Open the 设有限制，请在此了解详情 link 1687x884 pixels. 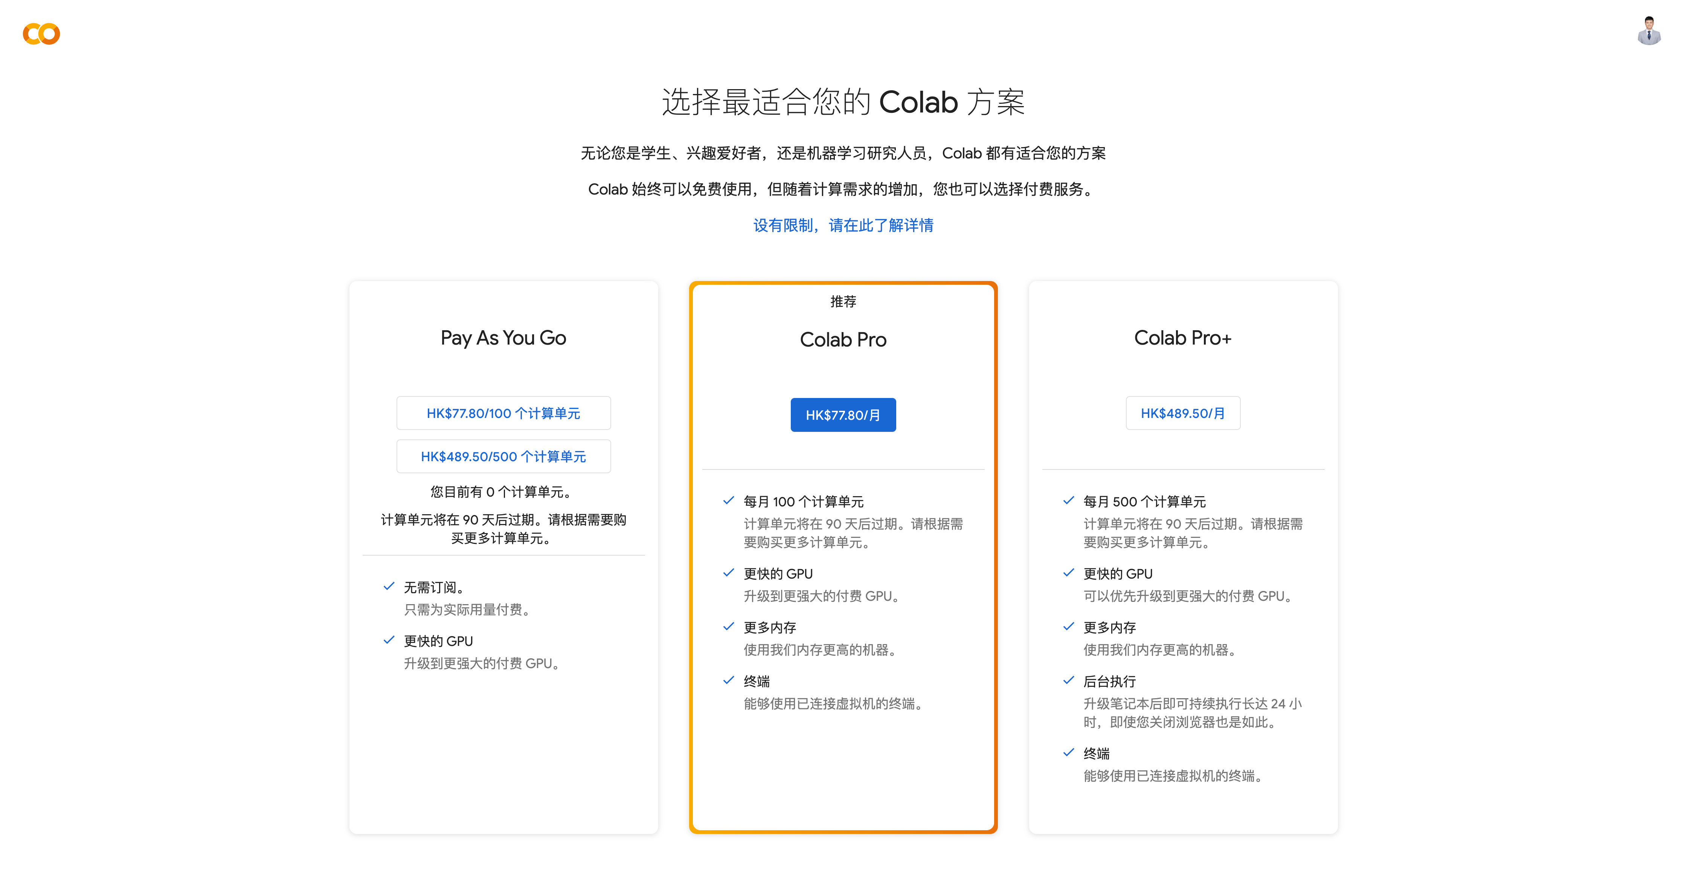click(x=843, y=225)
